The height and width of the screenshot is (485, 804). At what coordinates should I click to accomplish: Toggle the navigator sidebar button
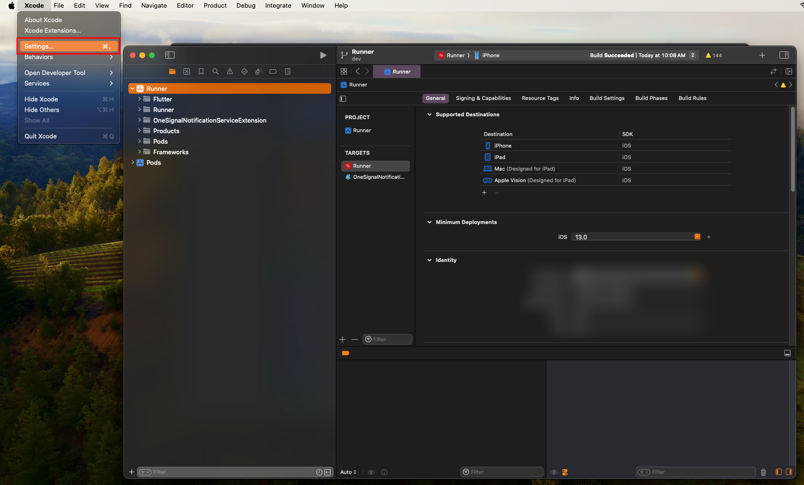[x=170, y=55]
